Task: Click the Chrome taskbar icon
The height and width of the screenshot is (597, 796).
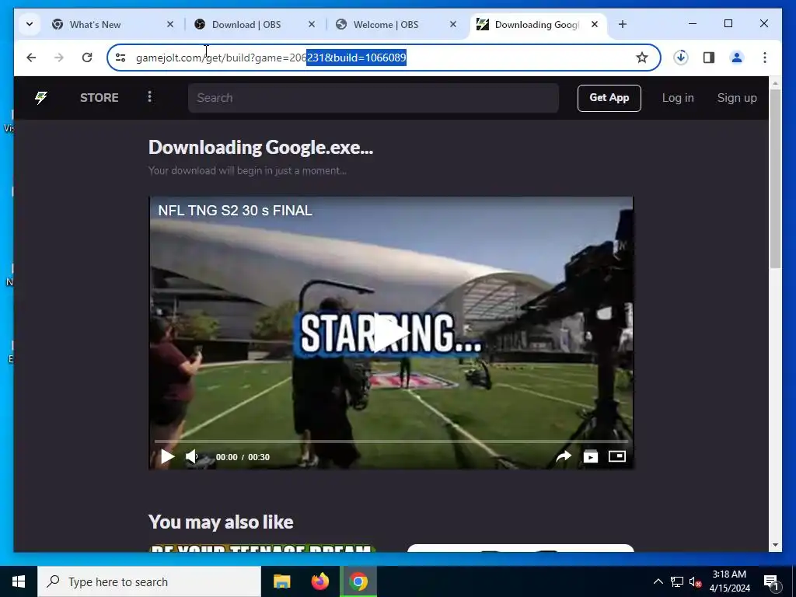Action: pos(358,581)
